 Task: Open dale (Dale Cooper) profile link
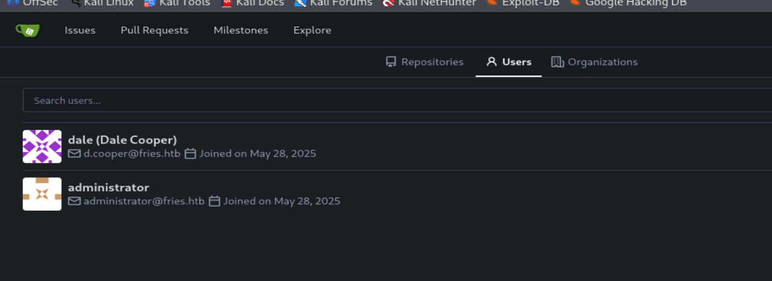(x=122, y=140)
